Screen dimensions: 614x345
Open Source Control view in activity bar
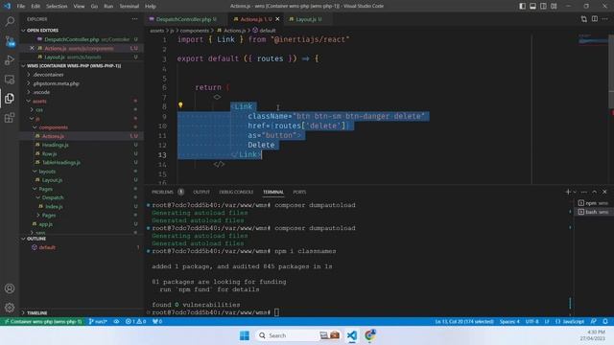10,40
